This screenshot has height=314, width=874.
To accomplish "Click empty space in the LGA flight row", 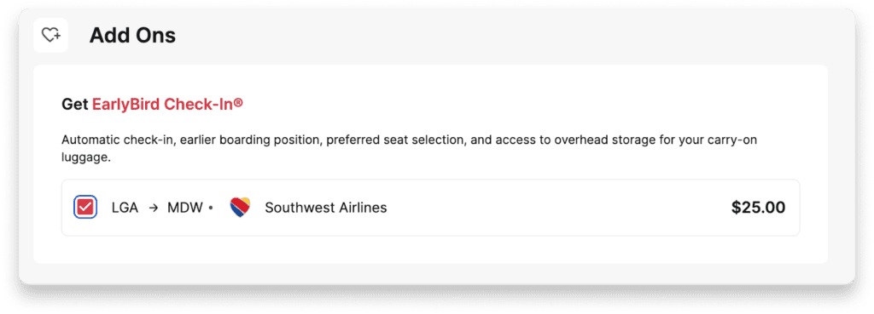I will click(x=557, y=208).
